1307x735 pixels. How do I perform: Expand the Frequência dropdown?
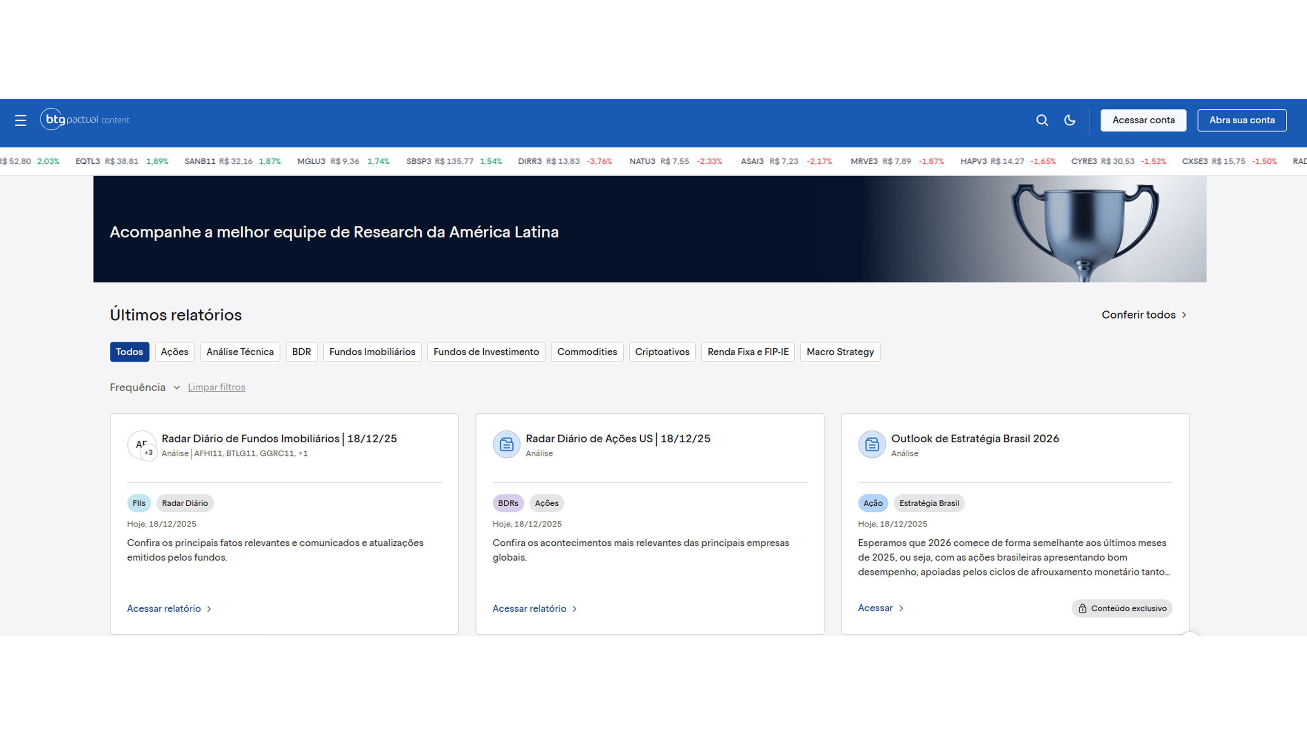click(145, 387)
